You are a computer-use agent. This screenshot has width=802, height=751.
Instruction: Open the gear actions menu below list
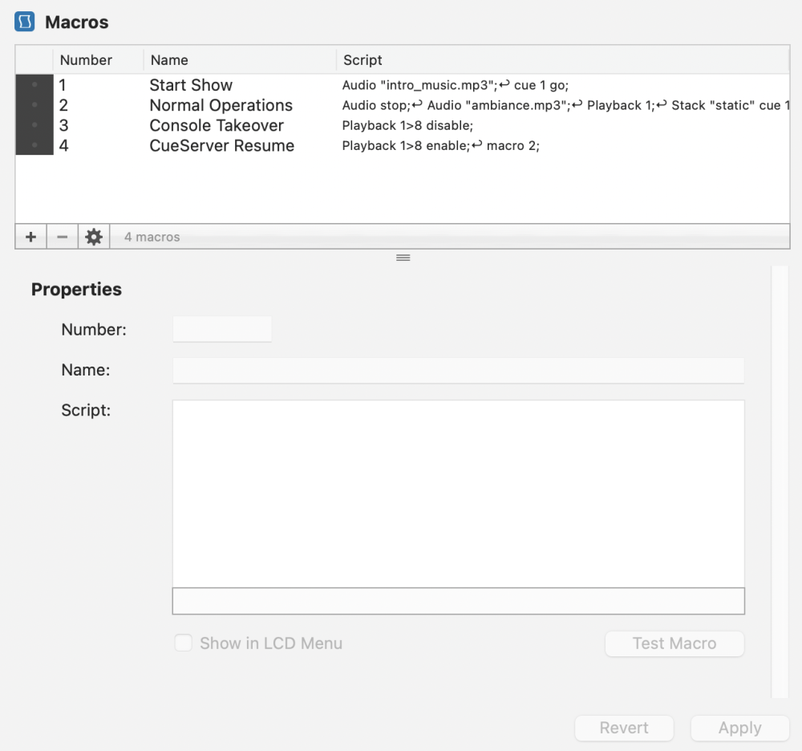[94, 237]
